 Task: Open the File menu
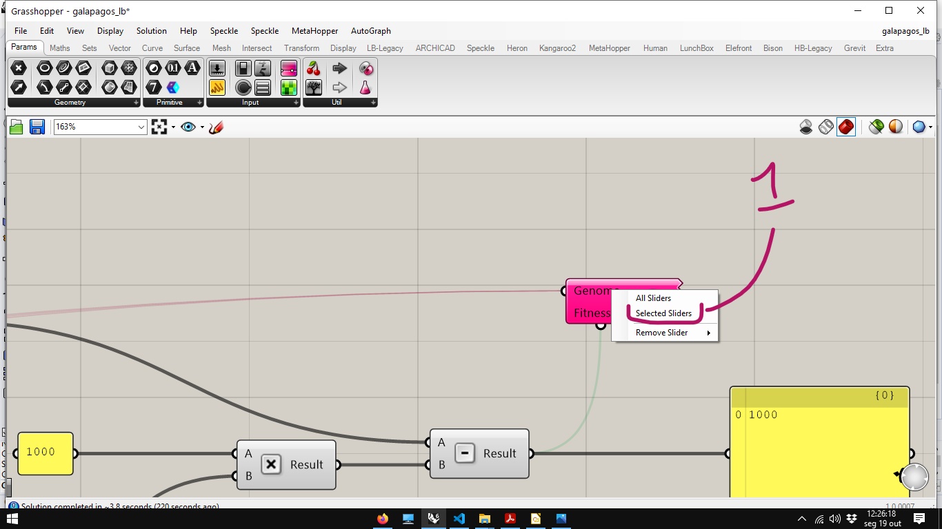[x=21, y=31]
